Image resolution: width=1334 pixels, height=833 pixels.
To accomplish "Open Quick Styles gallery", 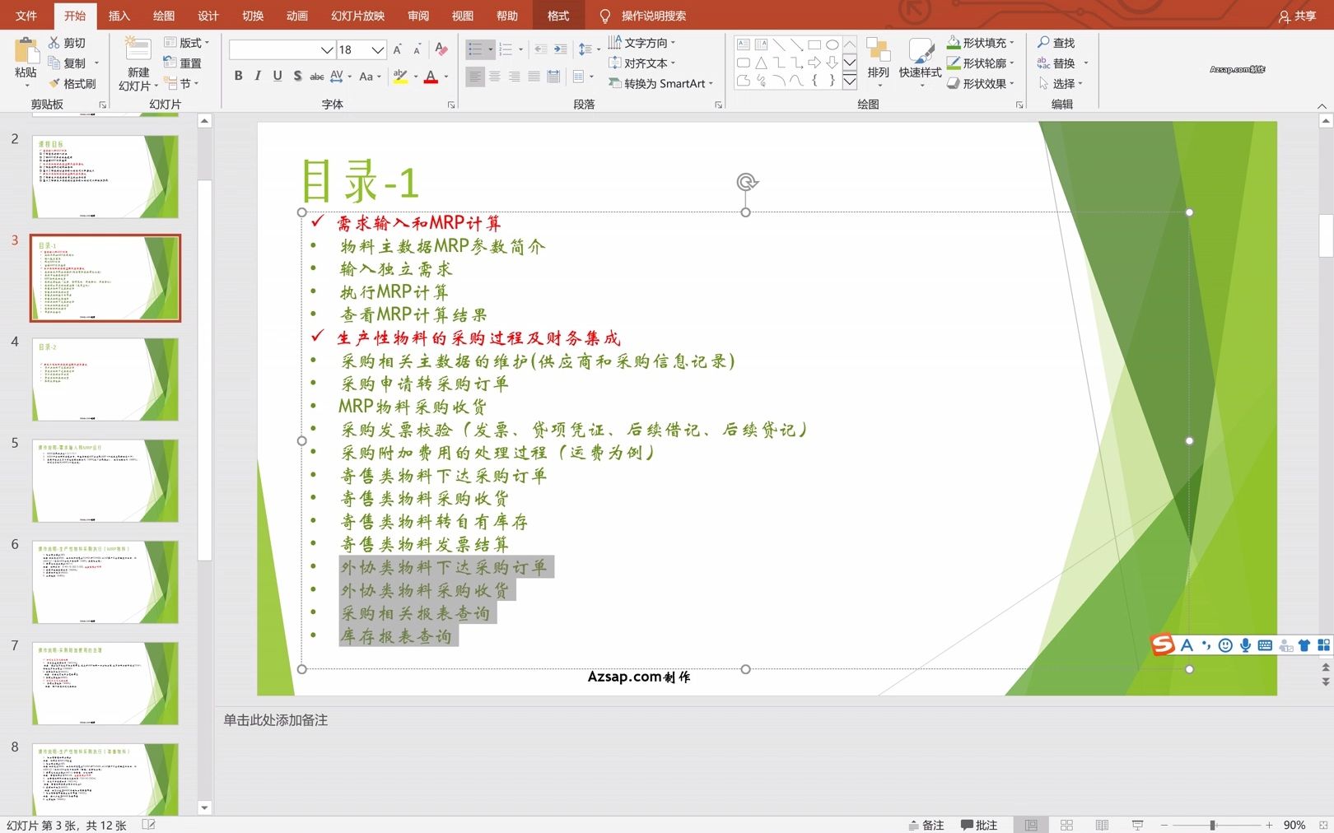I will (x=920, y=63).
